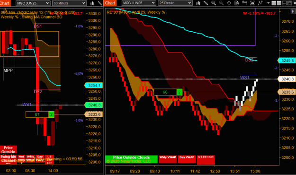Click white 3240,3 price marker on right axis

[x=287, y=79]
